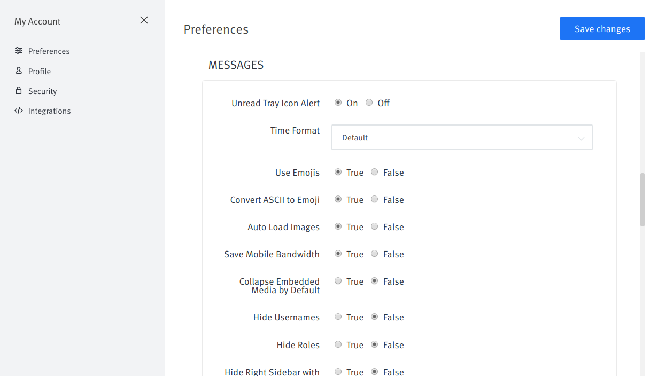Click the Integrations code icon

pos(19,111)
